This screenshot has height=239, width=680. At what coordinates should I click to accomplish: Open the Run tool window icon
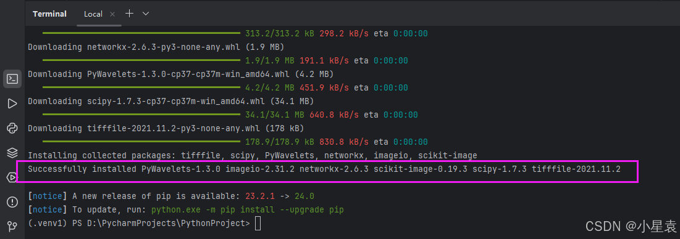tap(12, 103)
